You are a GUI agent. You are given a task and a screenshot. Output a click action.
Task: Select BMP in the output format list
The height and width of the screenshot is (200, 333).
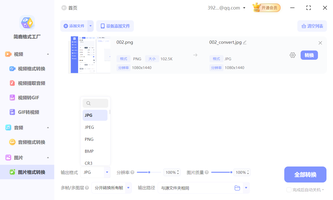pos(89,151)
